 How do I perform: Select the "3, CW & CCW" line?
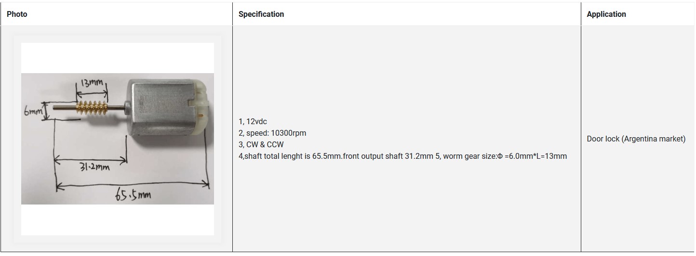point(261,144)
